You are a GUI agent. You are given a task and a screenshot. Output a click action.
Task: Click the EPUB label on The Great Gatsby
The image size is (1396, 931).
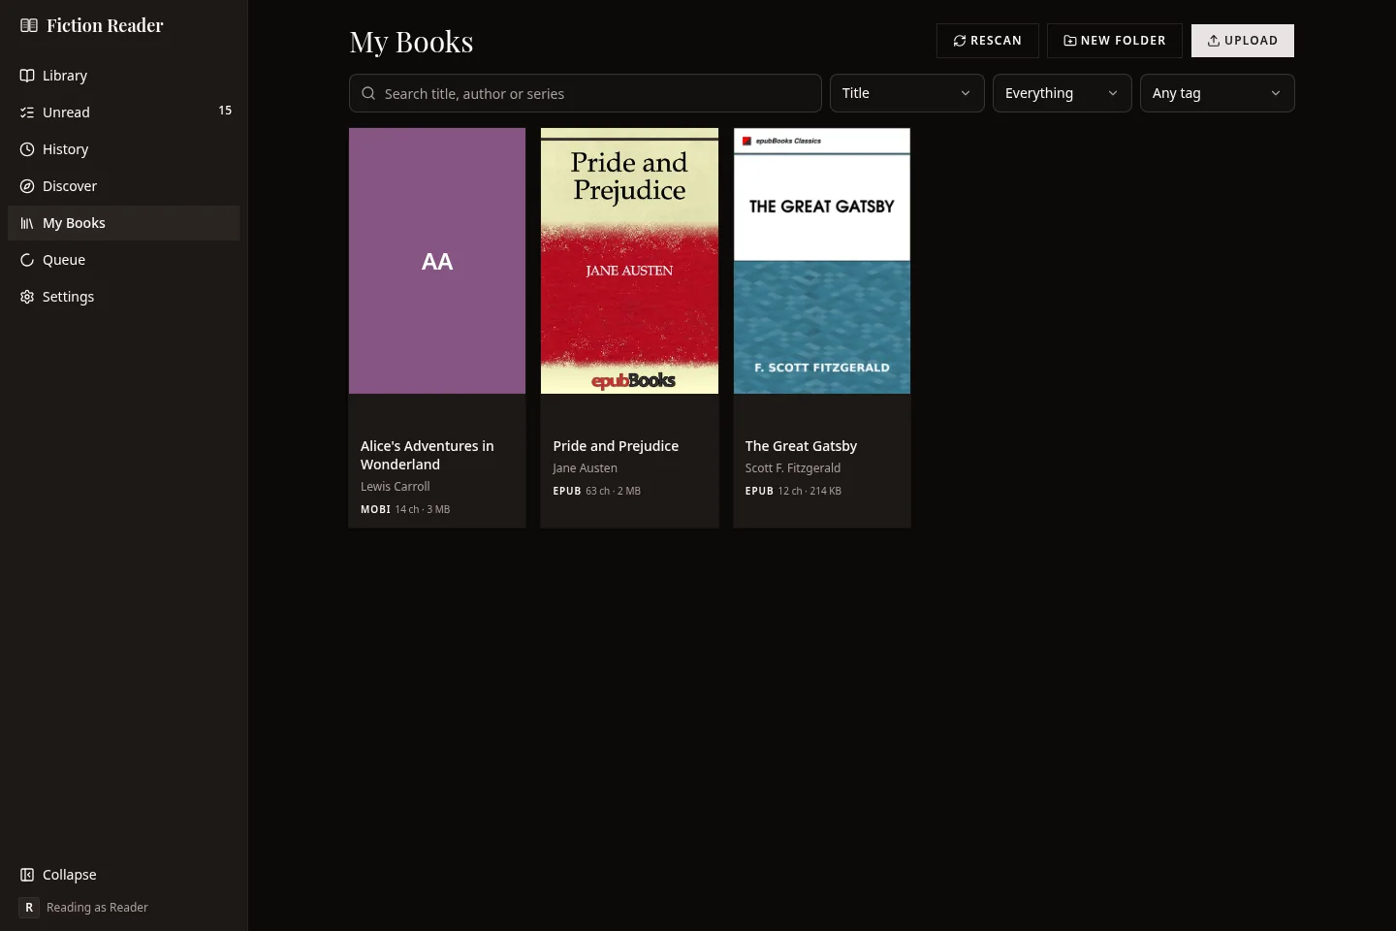(x=759, y=491)
